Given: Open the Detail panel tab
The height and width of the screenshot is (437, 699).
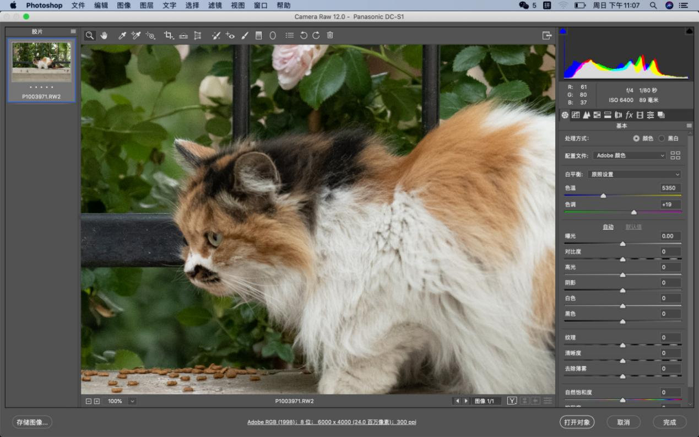Looking at the screenshot, I should coord(587,115).
